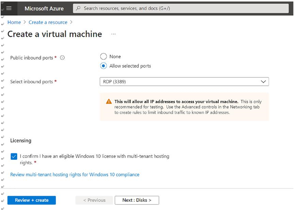Select Allow selected ports option
Screen dimensions: 295x210
(103, 66)
